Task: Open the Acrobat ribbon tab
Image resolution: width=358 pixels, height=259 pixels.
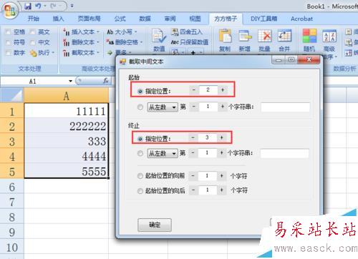Action: (301, 19)
